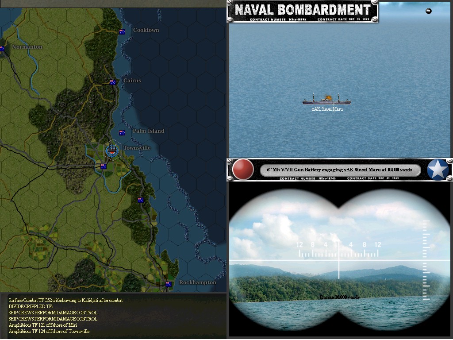The image size is (453, 340).
Task: Click the Rockhampton map label
Action: point(198,282)
